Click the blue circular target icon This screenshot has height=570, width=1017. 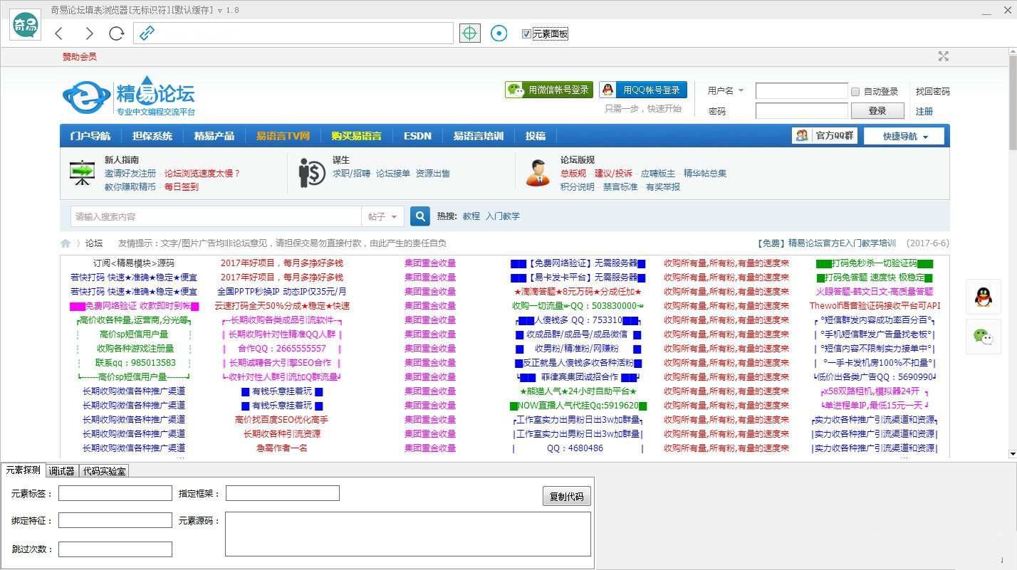coord(499,33)
